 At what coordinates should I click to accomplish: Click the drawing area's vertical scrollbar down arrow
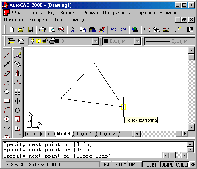tap(191, 127)
